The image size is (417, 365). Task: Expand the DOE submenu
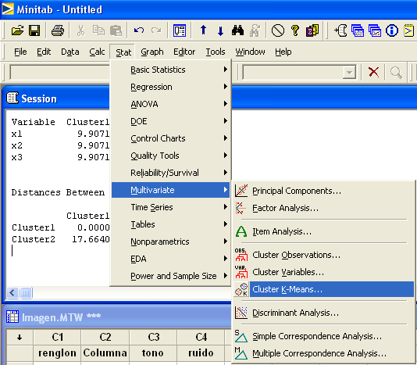click(x=170, y=121)
